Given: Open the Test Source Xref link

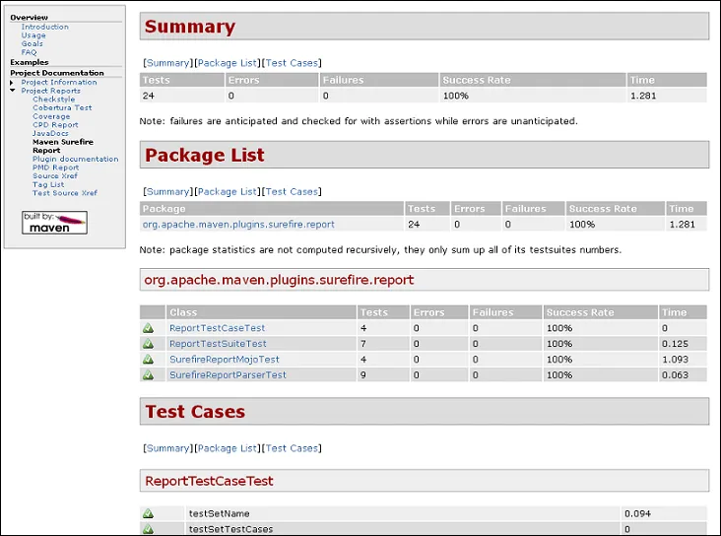Looking at the screenshot, I should tap(65, 193).
